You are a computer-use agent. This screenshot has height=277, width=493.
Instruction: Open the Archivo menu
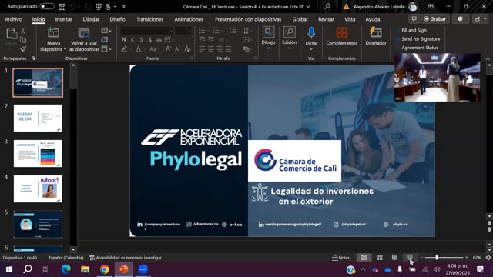13,19
